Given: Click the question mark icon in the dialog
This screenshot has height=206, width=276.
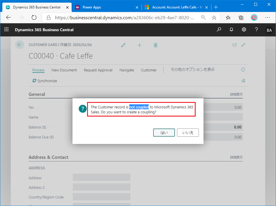Looking at the screenshot, I should 83,109.
